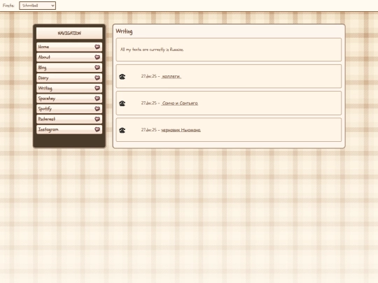
Task: Click the heart icon beside Blog
Action: [x=97, y=67]
